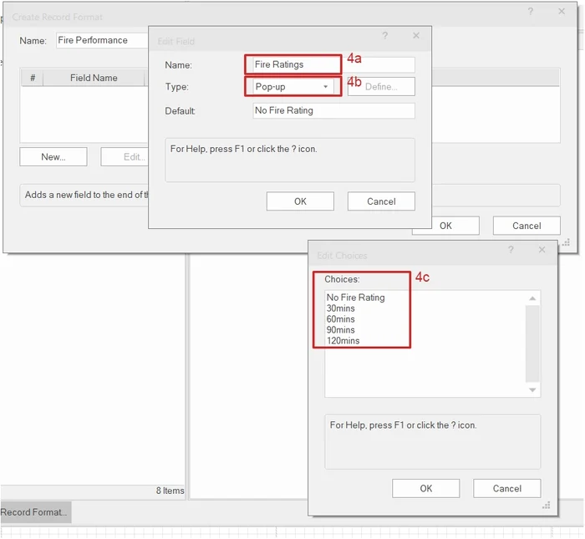Confirm choices with OK in Edit Choices

point(425,489)
